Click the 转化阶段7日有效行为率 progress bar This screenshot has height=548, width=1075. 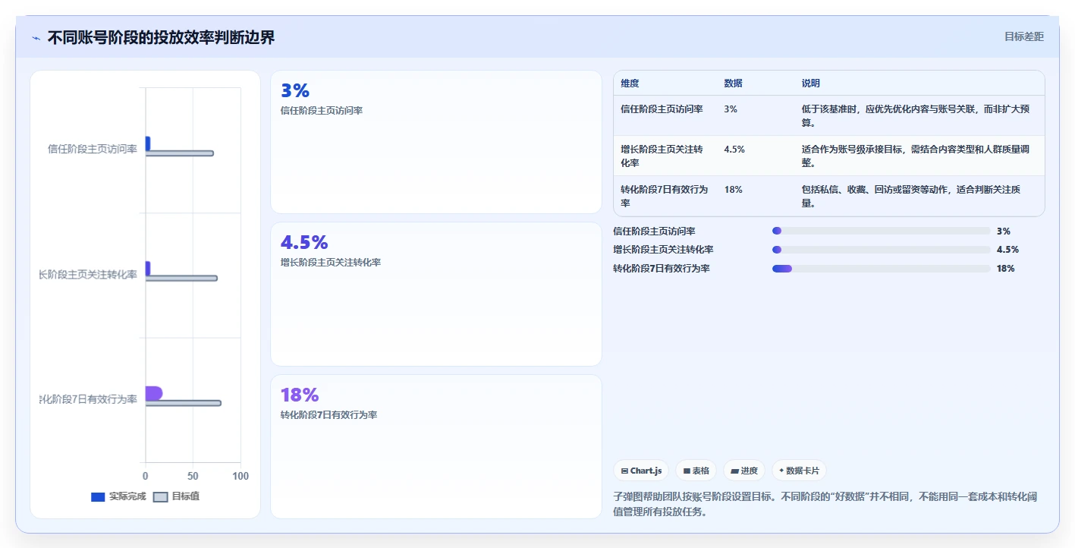click(x=882, y=268)
